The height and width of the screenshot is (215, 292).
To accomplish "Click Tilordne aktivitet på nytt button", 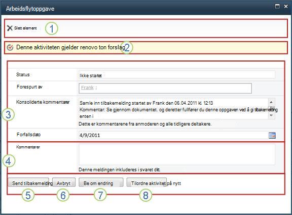I will [147, 182].
